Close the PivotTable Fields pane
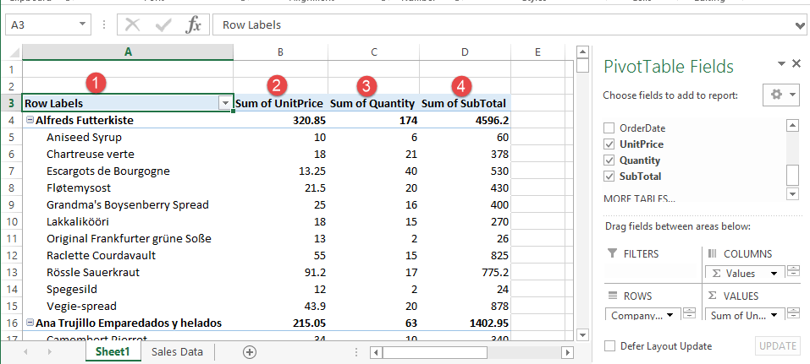Image resolution: width=810 pixels, height=364 pixels. coord(796,64)
